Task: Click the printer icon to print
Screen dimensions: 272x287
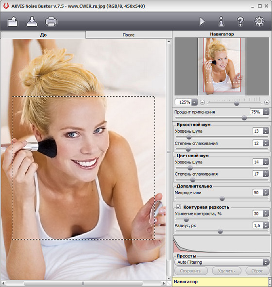Action: coord(51,21)
